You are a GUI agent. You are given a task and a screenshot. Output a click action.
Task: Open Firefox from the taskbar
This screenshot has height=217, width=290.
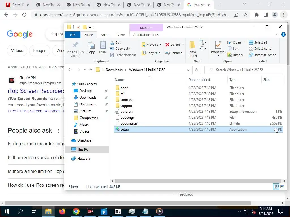click(x=62, y=211)
